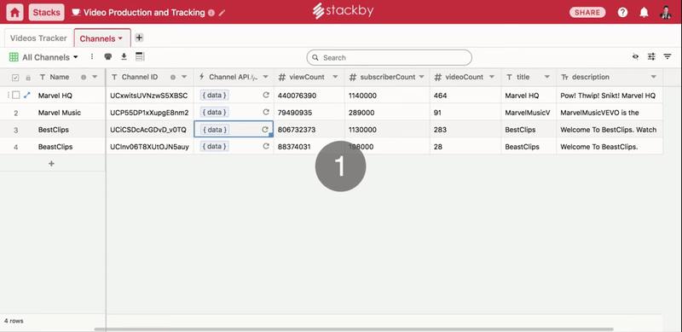This screenshot has height=332, width=682.
Task: Open Marvel Music { data } chip
Action: pyautogui.click(x=215, y=112)
